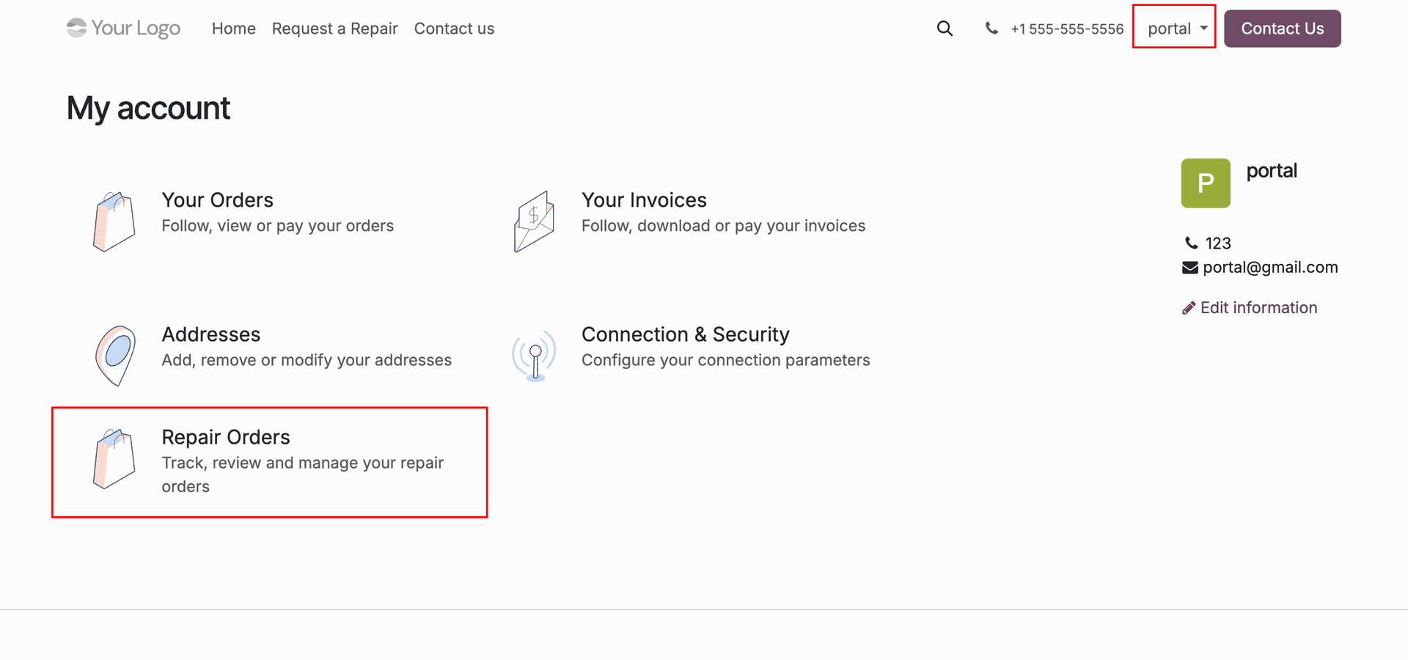Image resolution: width=1408 pixels, height=660 pixels.
Task: Click the pencil icon beside Edit information
Action: [x=1189, y=308]
